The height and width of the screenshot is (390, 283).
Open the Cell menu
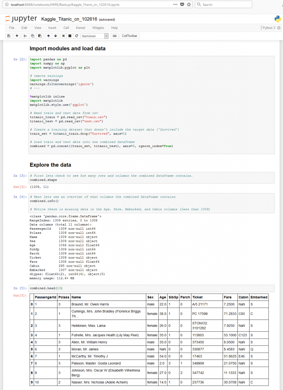[x=66, y=28]
